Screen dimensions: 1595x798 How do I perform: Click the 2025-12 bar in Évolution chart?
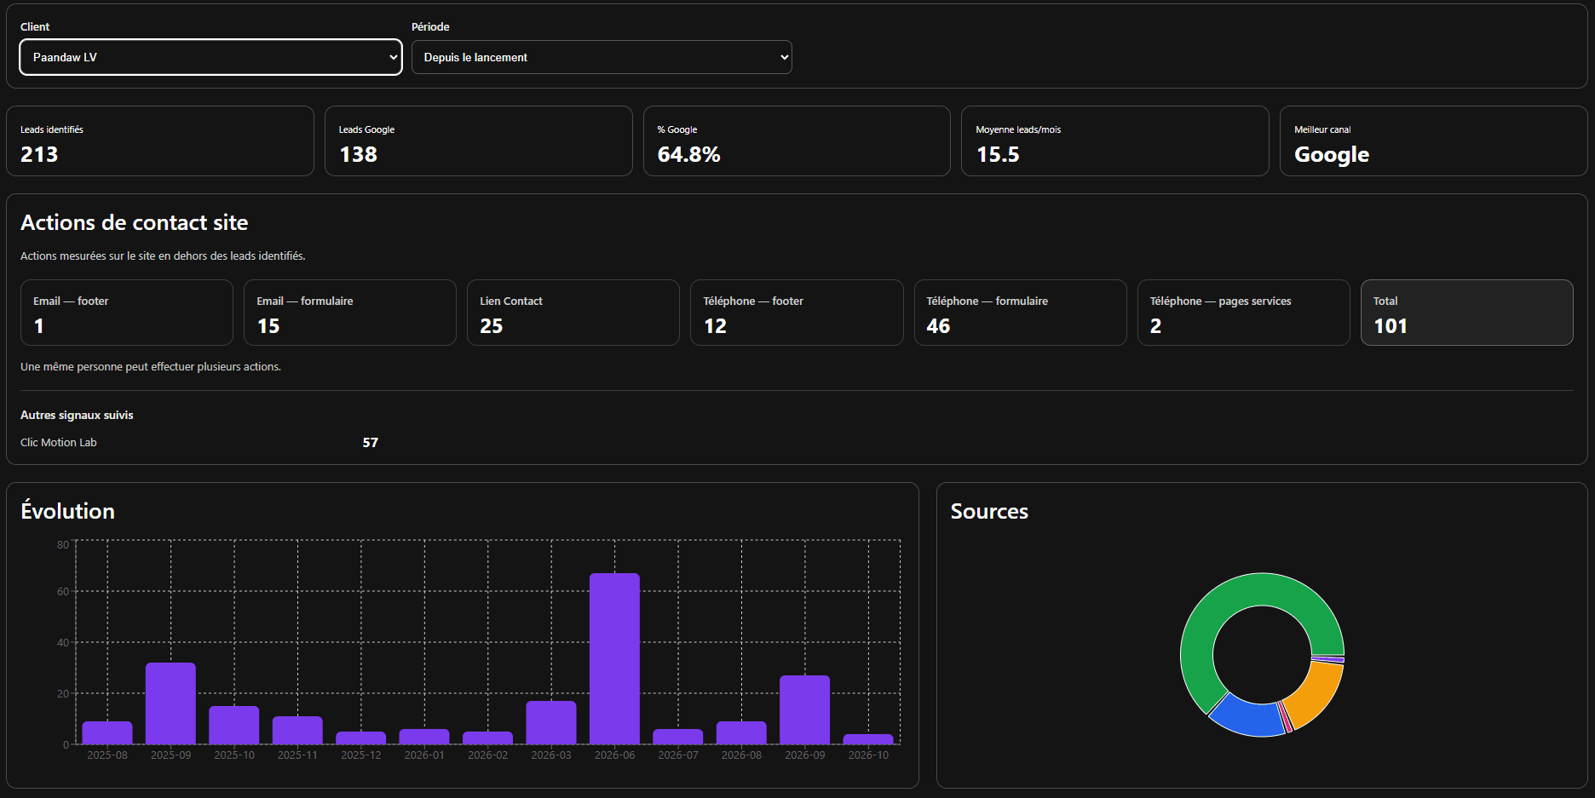tap(361, 738)
